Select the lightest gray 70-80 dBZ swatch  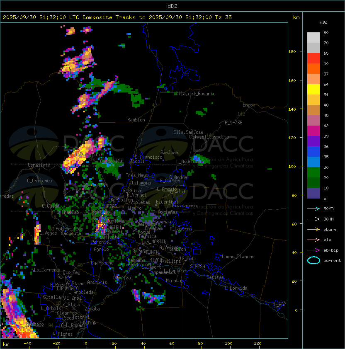[x=313, y=38]
